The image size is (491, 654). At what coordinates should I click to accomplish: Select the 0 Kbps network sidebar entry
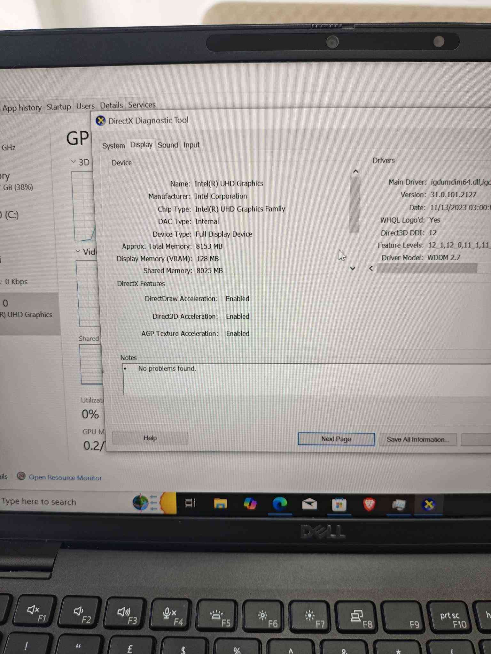[14, 282]
